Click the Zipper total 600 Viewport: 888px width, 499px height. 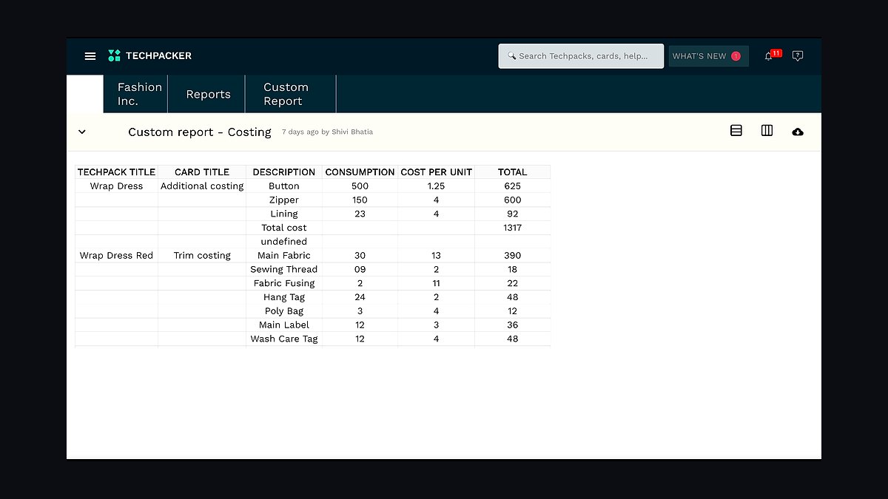coord(512,200)
